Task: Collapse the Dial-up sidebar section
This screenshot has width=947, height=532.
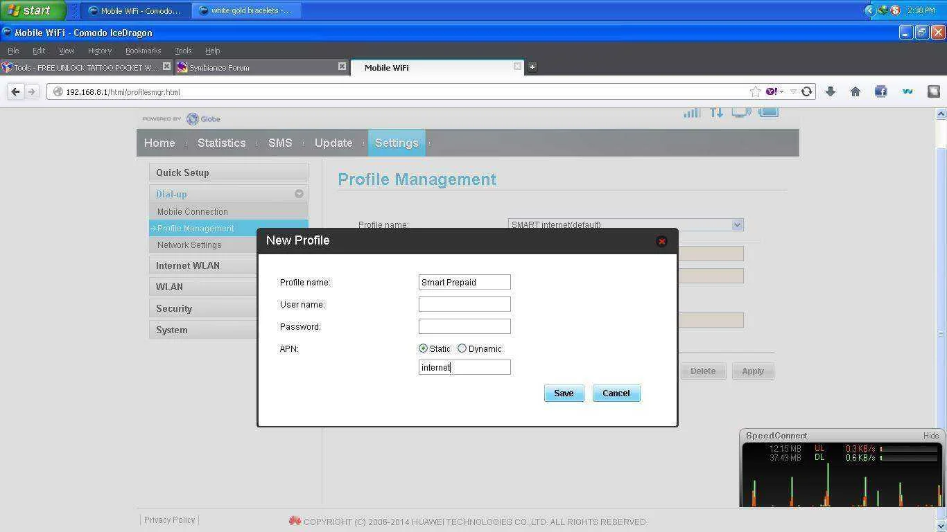Action: click(x=299, y=194)
